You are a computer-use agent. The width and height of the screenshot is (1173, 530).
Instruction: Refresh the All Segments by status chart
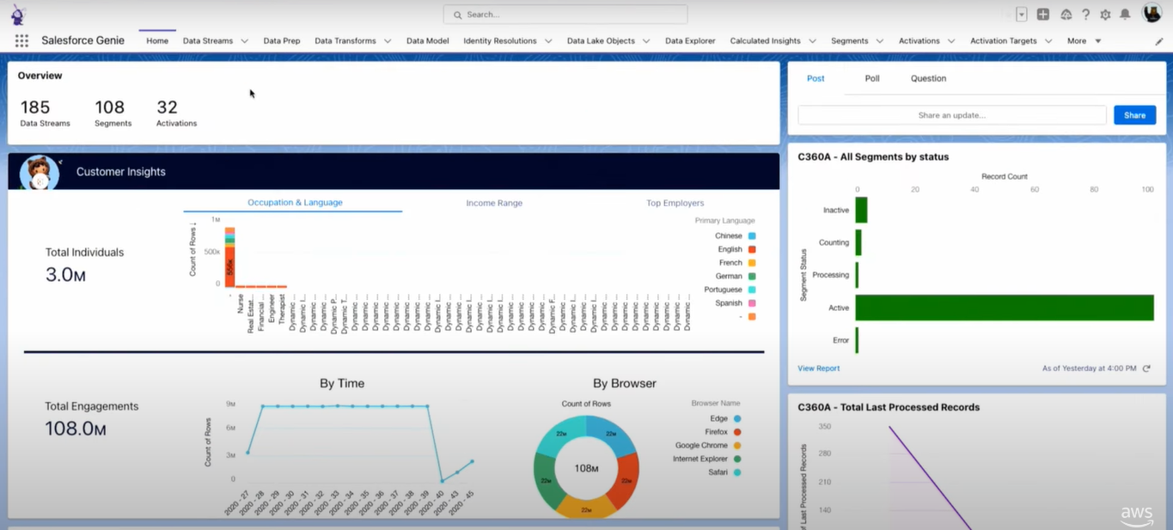[1146, 369]
